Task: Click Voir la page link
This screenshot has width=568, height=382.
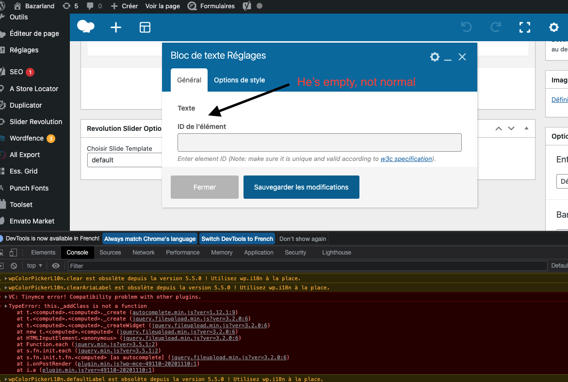Action: point(162,6)
